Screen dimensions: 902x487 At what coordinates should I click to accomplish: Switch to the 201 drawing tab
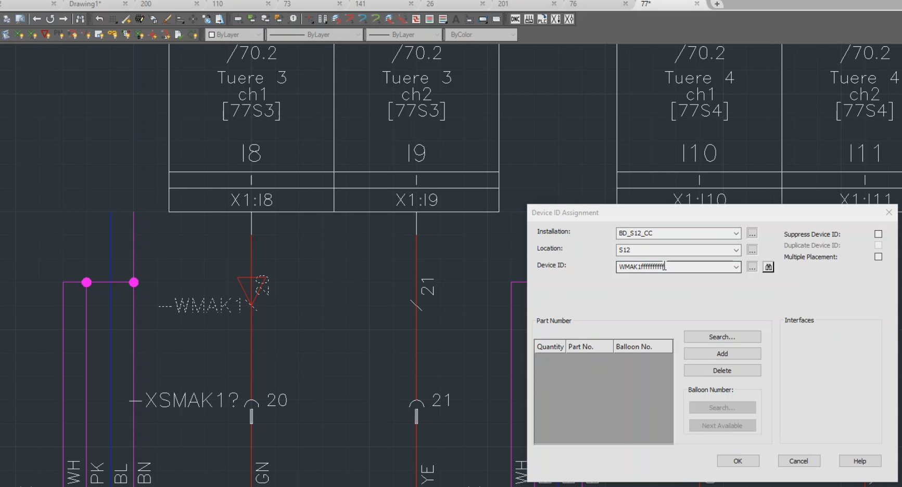(x=503, y=4)
